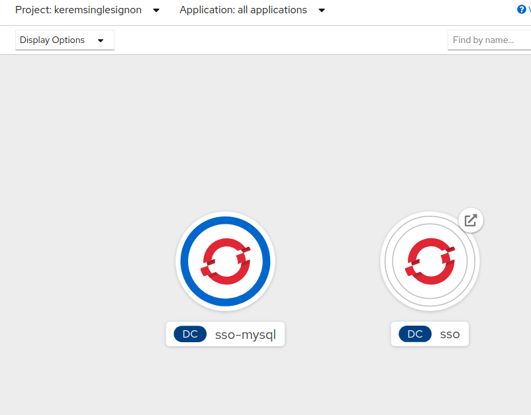Image resolution: width=531 pixels, height=415 pixels.
Task: Select the sso deployment node icon
Action: (x=430, y=261)
